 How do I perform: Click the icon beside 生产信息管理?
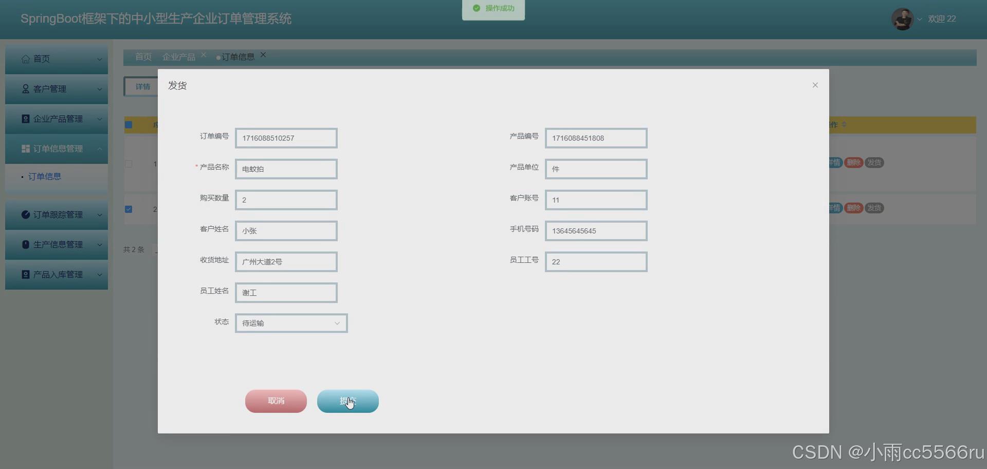(x=25, y=244)
